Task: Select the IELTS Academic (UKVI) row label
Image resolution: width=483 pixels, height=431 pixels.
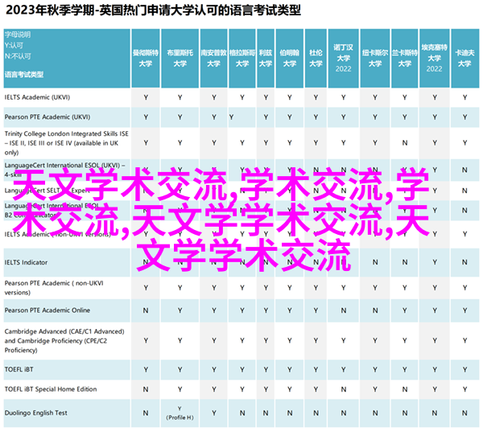Action: 37,97
